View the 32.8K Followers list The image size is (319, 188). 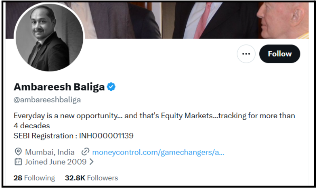(91, 178)
